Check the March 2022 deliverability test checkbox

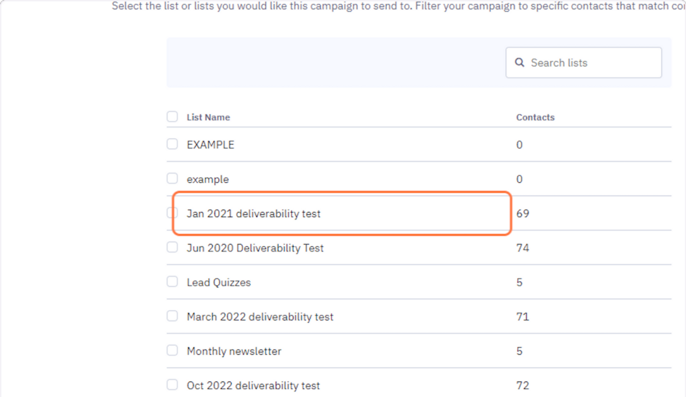(x=172, y=316)
